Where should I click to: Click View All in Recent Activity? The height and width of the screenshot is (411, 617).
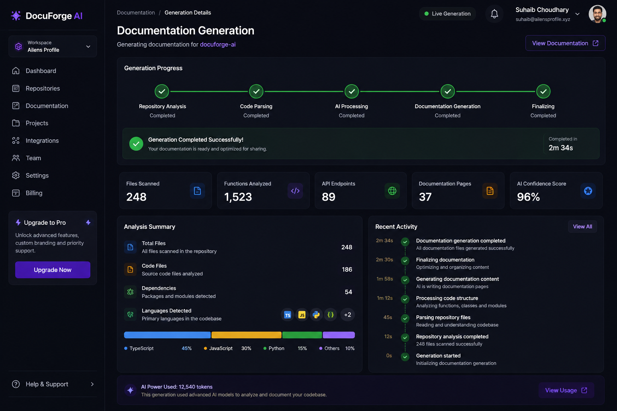coord(582,226)
